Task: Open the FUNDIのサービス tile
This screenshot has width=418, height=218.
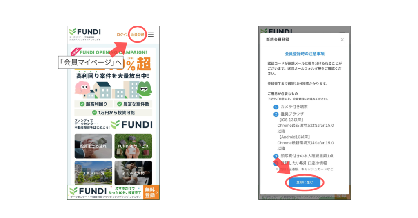Action: pyautogui.click(x=133, y=146)
